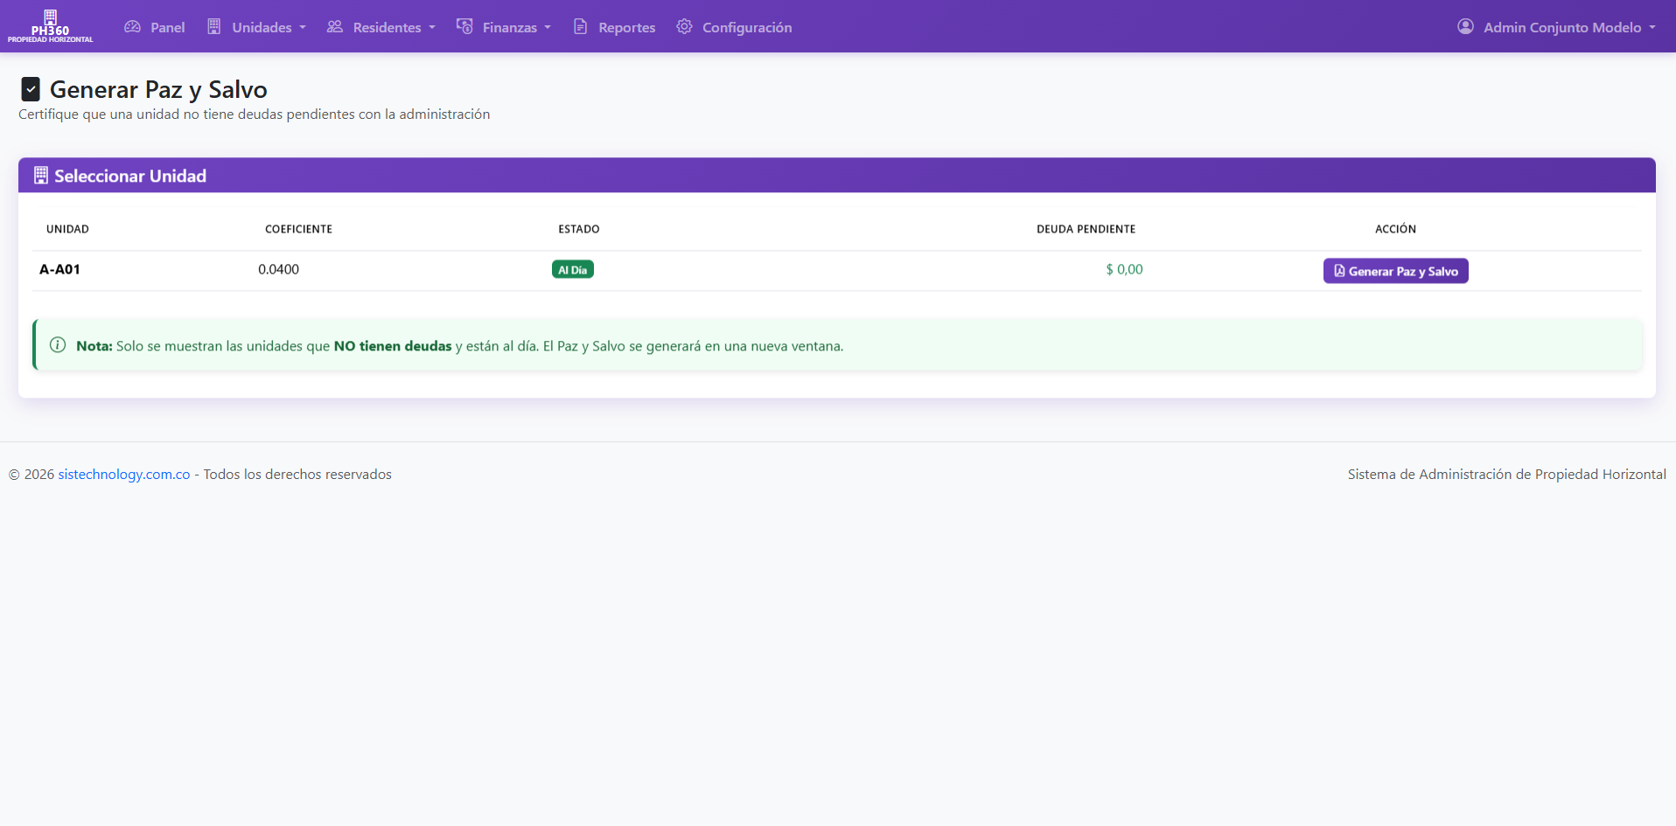This screenshot has width=1676, height=826.
Task: Open the Configuración menu item
Action: click(734, 27)
